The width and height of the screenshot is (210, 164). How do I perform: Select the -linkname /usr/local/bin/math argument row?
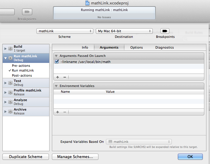pyautogui.click(x=129, y=62)
